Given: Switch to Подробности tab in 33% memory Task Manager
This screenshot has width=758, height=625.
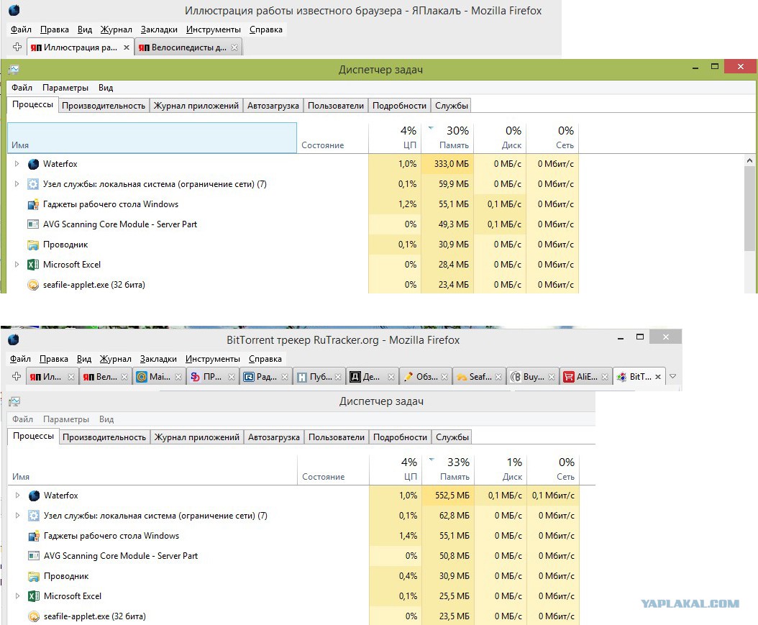Looking at the screenshot, I should (x=400, y=437).
